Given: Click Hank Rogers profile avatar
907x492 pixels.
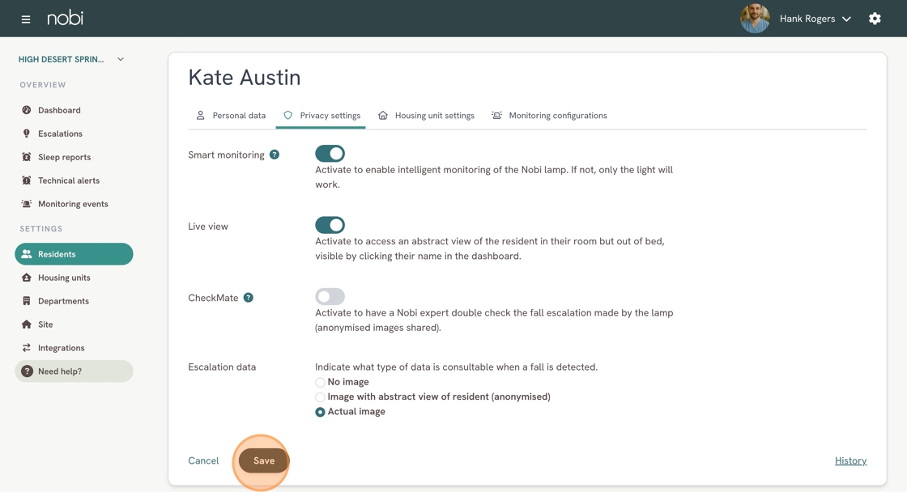Looking at the screenshot, I should point(755,19).
